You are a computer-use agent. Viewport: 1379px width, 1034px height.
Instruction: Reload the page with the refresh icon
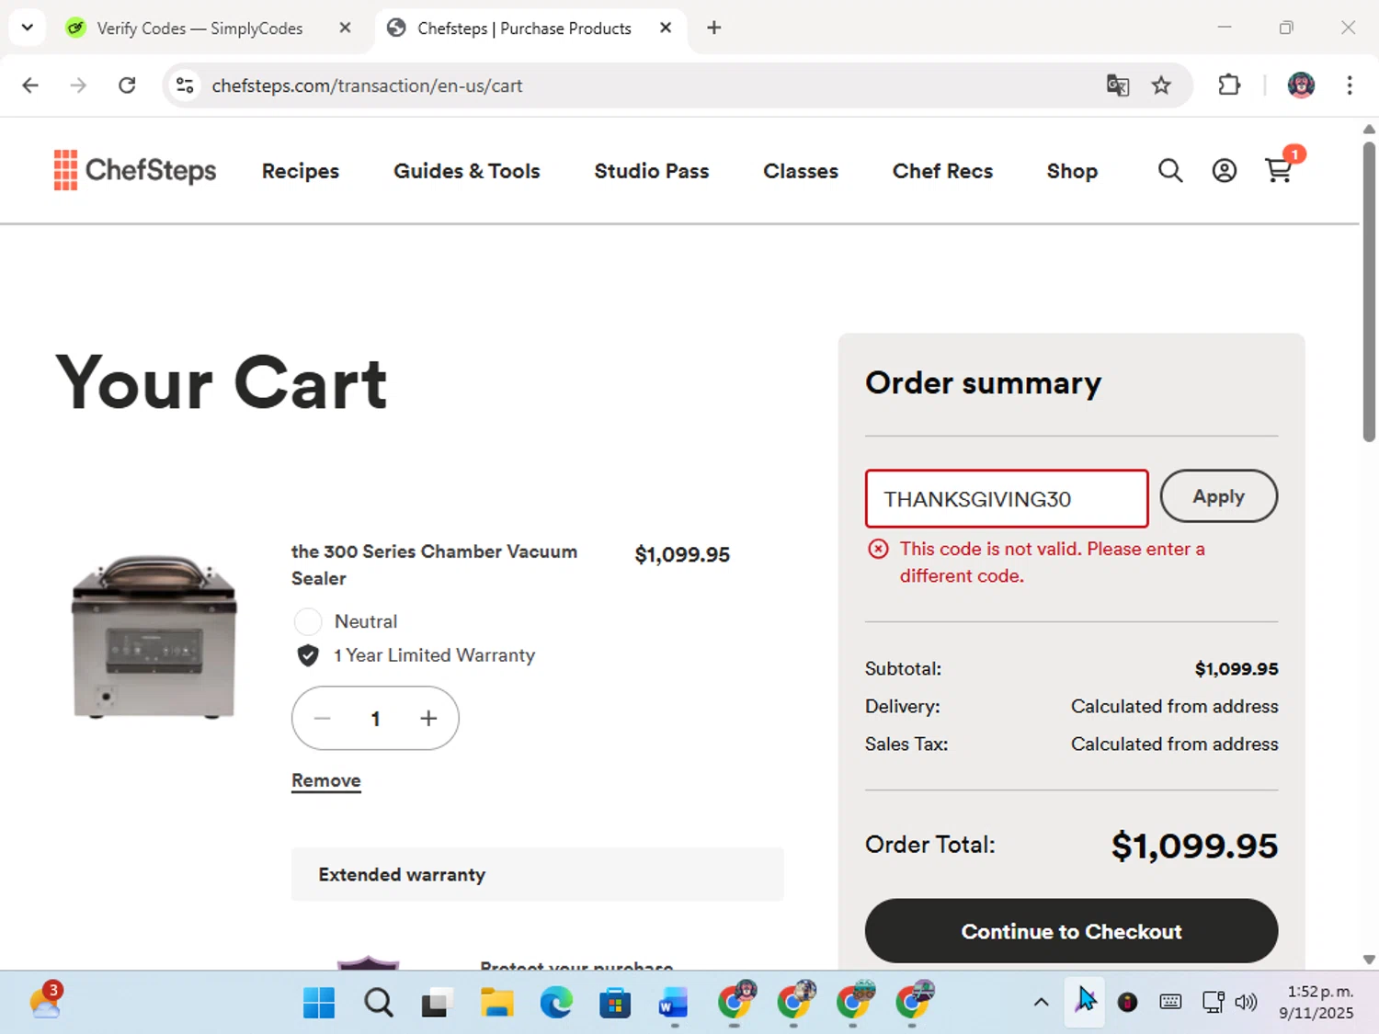[x=127, y=85]
